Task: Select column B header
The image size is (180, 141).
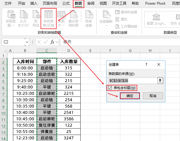Action: 25,51
